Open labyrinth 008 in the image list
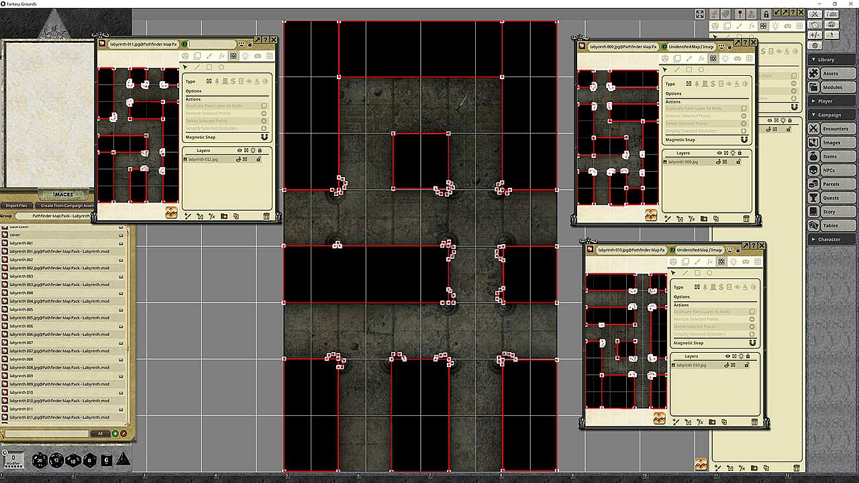The width and height of the screenshot is (859, 483). point(21,359)
